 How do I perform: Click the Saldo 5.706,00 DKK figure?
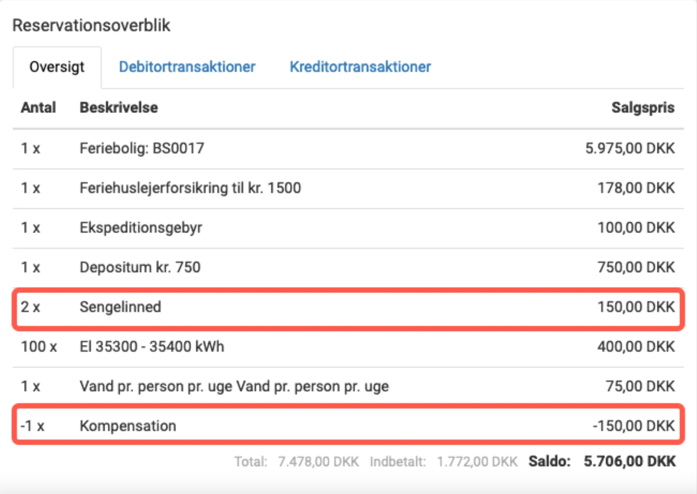coord(629,461)
